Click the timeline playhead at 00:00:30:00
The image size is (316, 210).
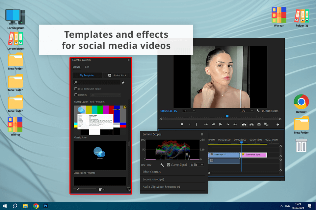[241, 142]
